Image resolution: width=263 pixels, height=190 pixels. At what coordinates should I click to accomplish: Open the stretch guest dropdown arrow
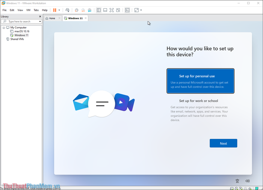141,10
